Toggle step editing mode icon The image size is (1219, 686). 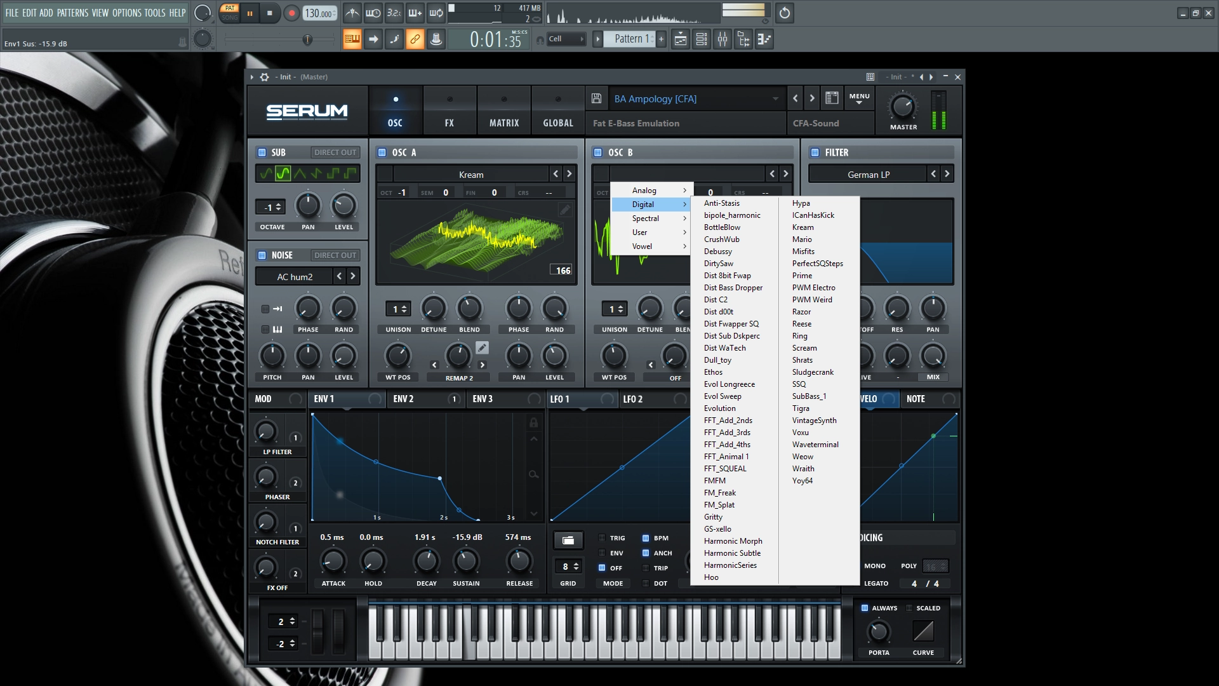[394, 39]
